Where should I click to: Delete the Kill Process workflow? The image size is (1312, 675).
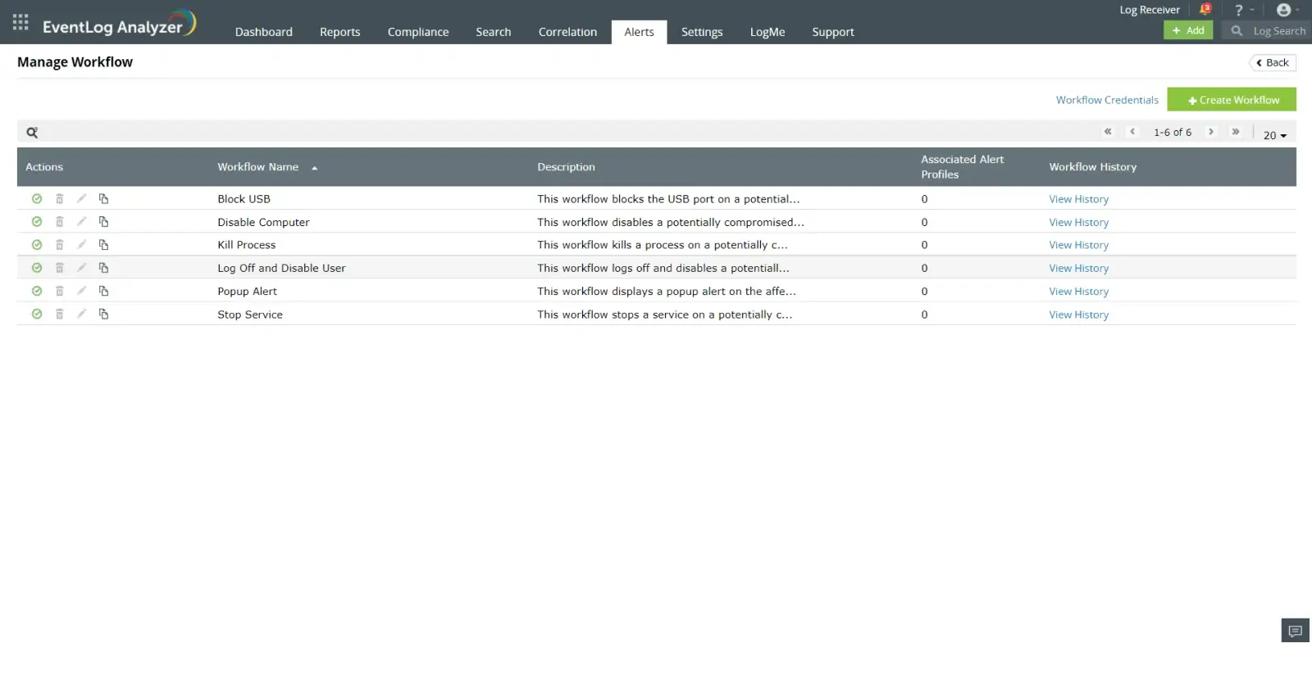(59, 245)
